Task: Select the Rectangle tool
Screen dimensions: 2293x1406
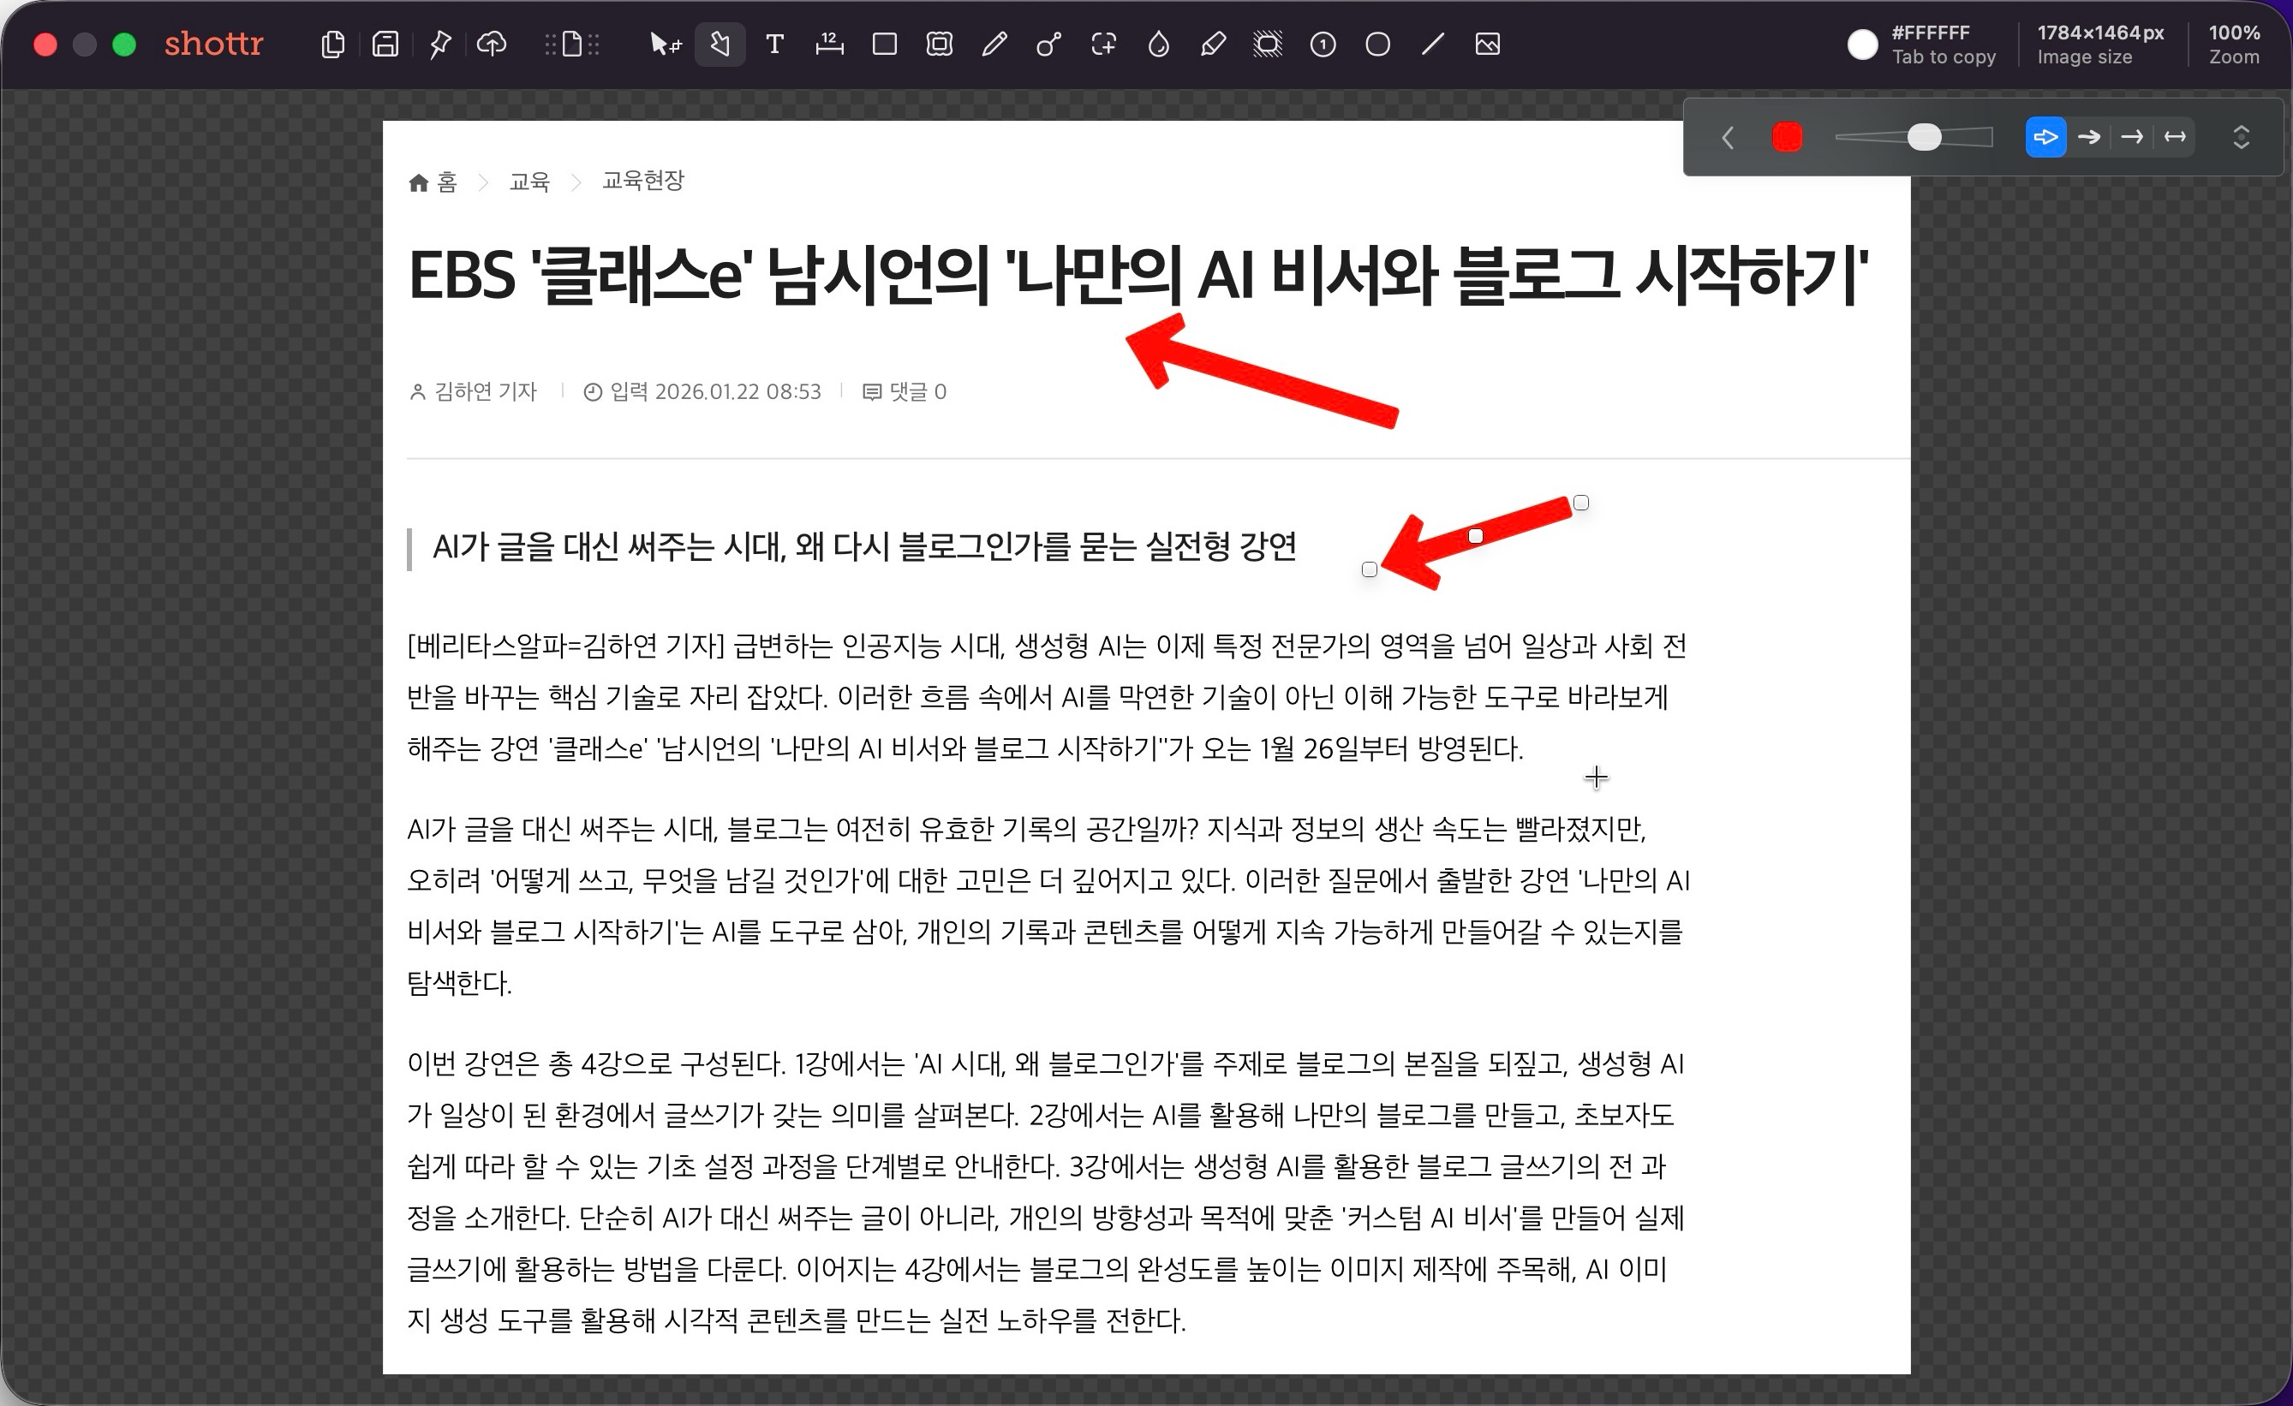Action: [884, 44]
